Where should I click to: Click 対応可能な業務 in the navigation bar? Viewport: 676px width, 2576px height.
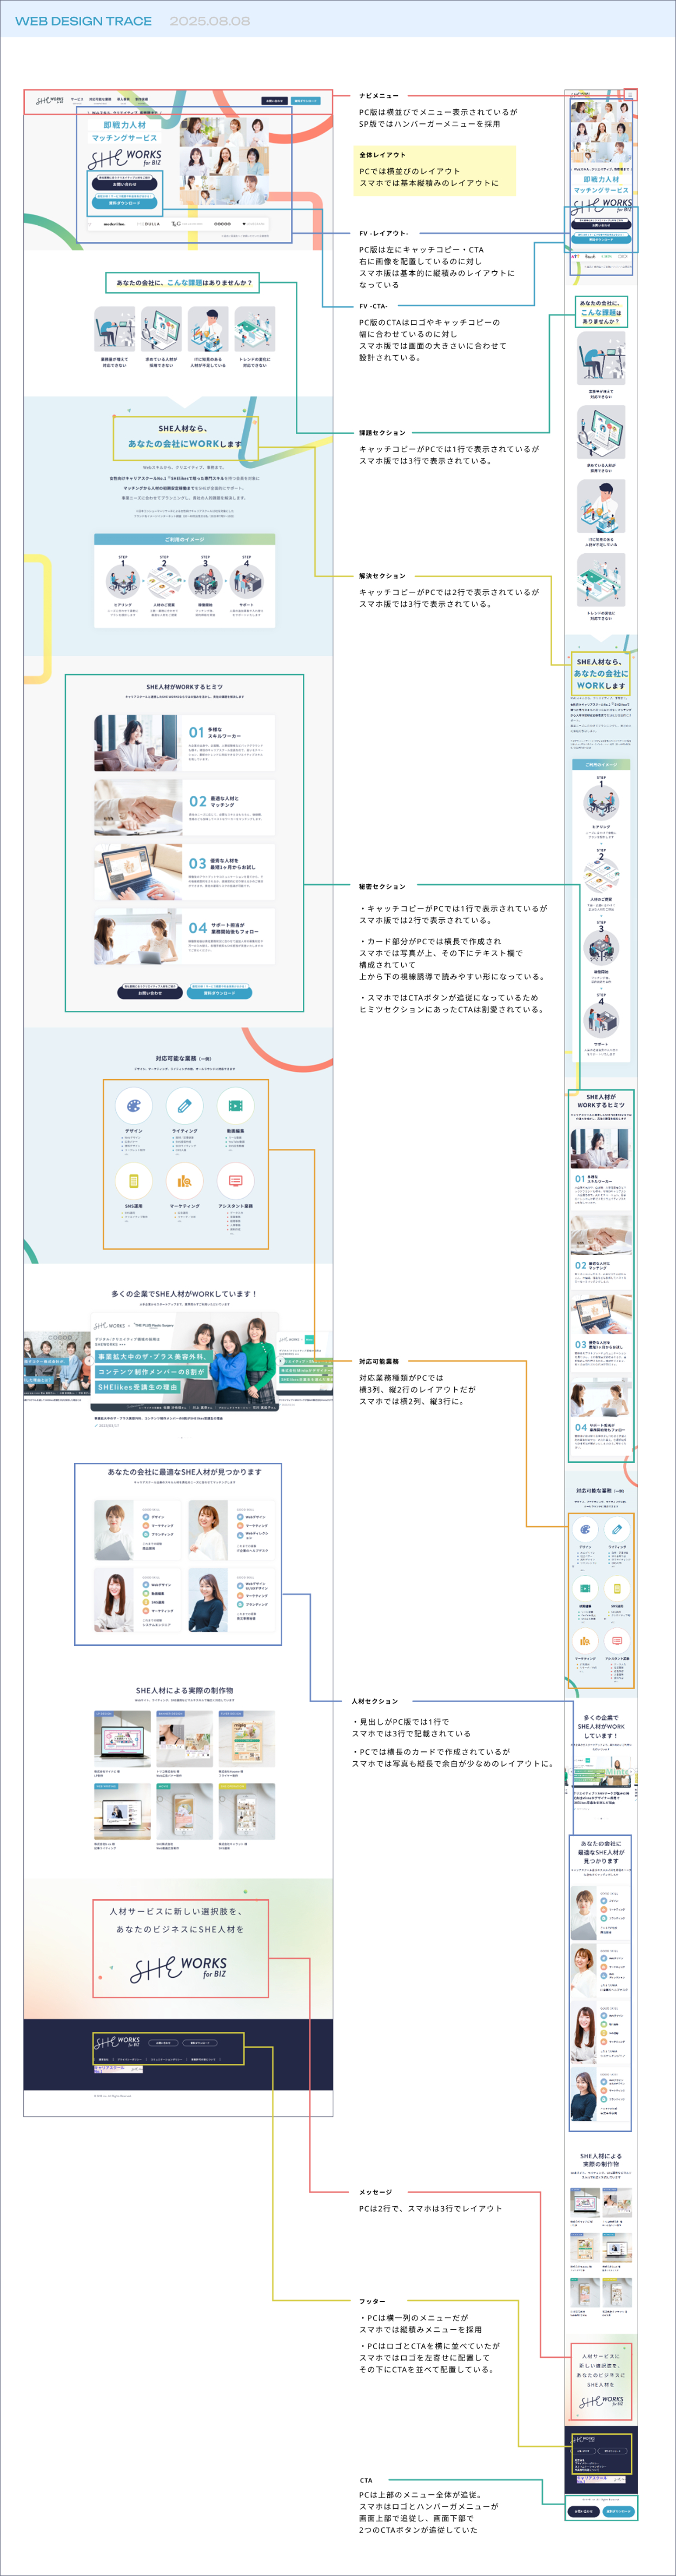[100, 100]
